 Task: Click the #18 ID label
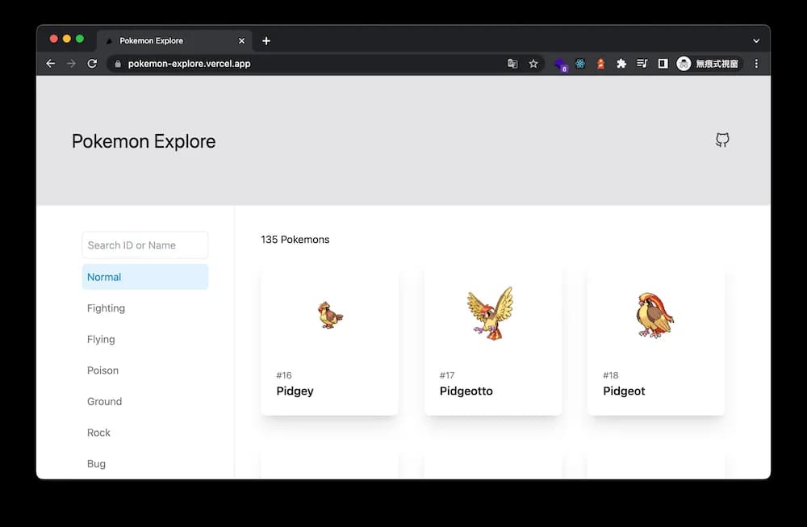click(x=611, y=375)
